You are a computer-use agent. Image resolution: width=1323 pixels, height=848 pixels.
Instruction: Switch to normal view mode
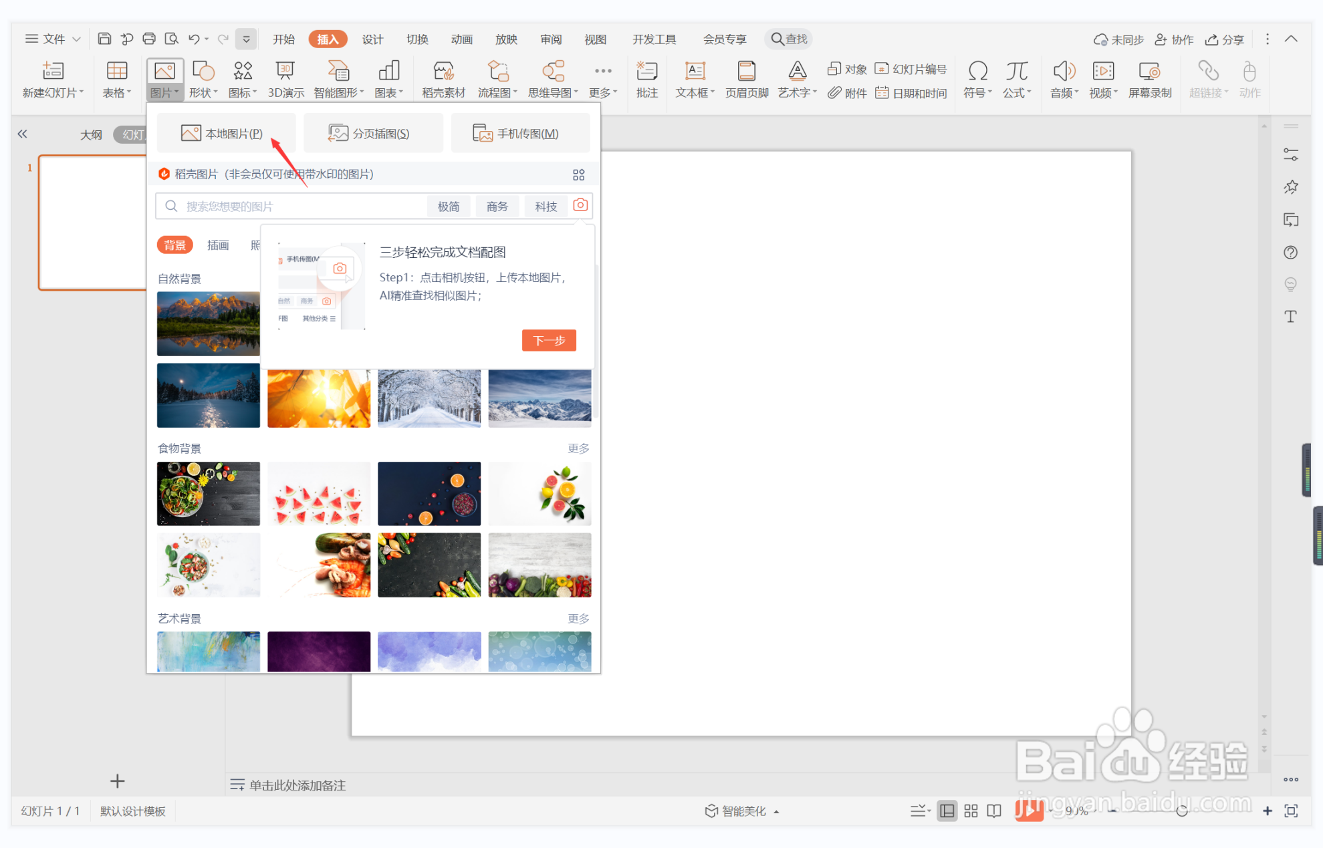click(x=947, y=811)
